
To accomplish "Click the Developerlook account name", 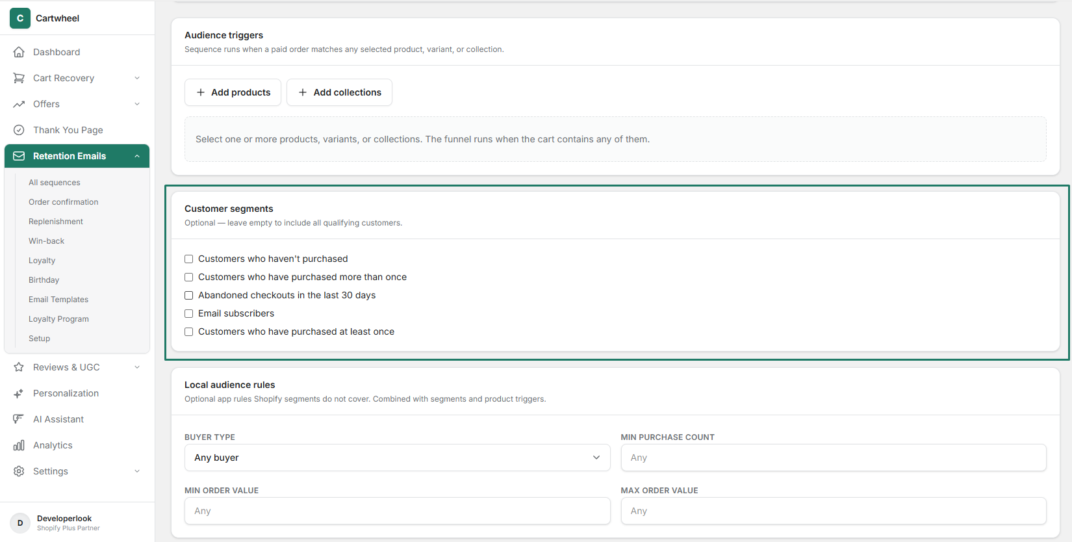I will point(64,519).
